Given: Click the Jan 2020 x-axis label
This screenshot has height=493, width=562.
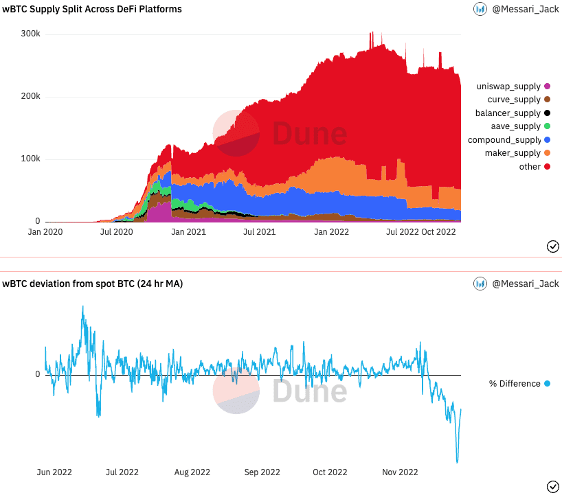Looking at the screenshot, I should point(45,232).
